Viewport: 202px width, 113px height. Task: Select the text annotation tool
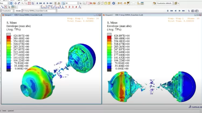click(6, 7)
